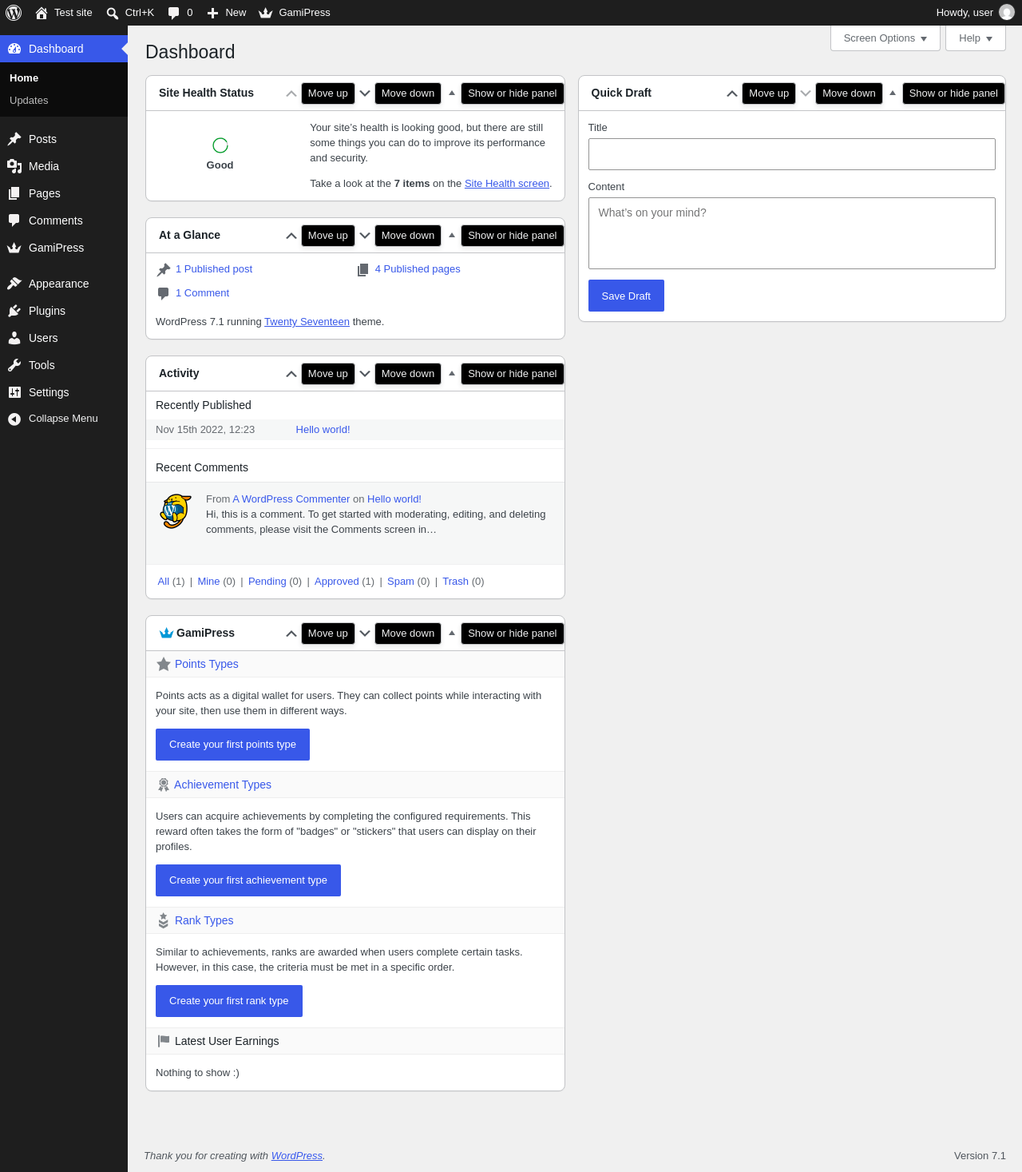
Task: Click the Users icon in sidebar
Action: click(14, 338)
